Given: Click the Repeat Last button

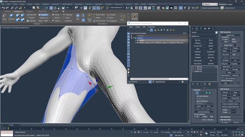Looking at the screenshot, I should (230, 35).
